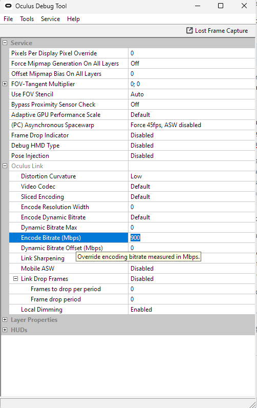
Task: Edit the FOV-Tangent Multiplier 0; 0 value
Action: click(191, 84)
